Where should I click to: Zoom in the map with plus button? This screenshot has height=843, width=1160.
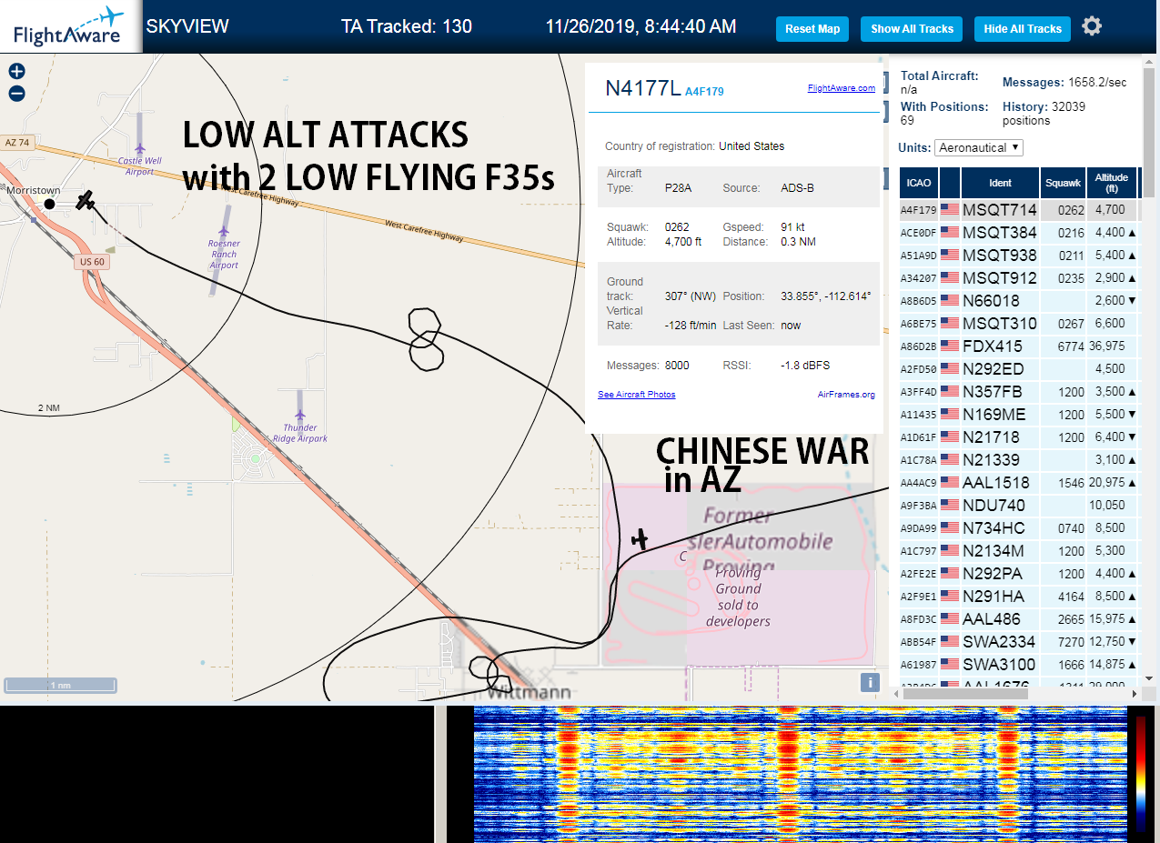pyautogui.click(x=16, y=71)
